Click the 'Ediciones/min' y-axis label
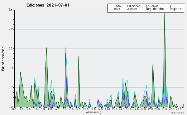Viewport: 187px width, 115px height. (3, 58)
